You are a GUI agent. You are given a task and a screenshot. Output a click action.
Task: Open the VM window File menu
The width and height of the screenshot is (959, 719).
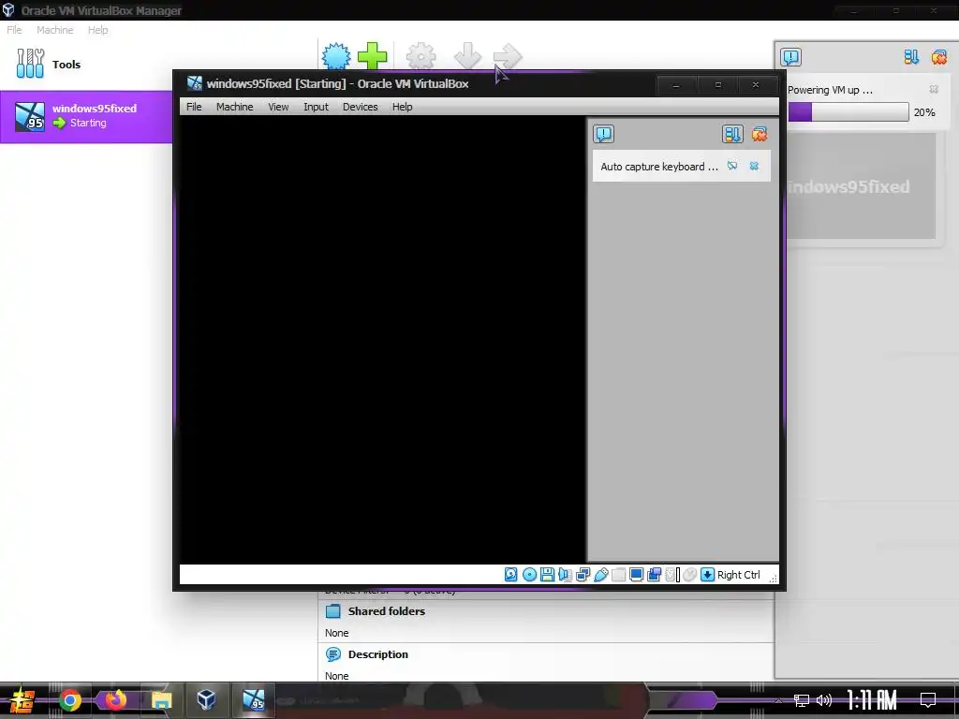194,107
